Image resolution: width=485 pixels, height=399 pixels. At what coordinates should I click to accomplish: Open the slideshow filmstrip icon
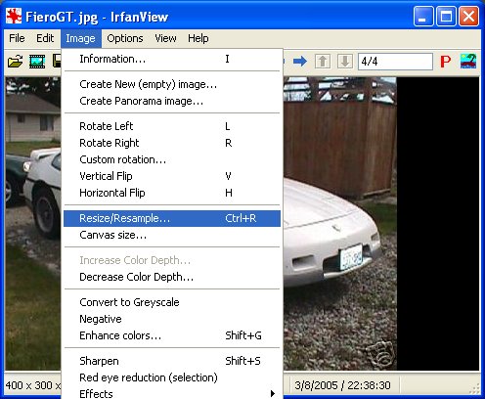point(37,62)
